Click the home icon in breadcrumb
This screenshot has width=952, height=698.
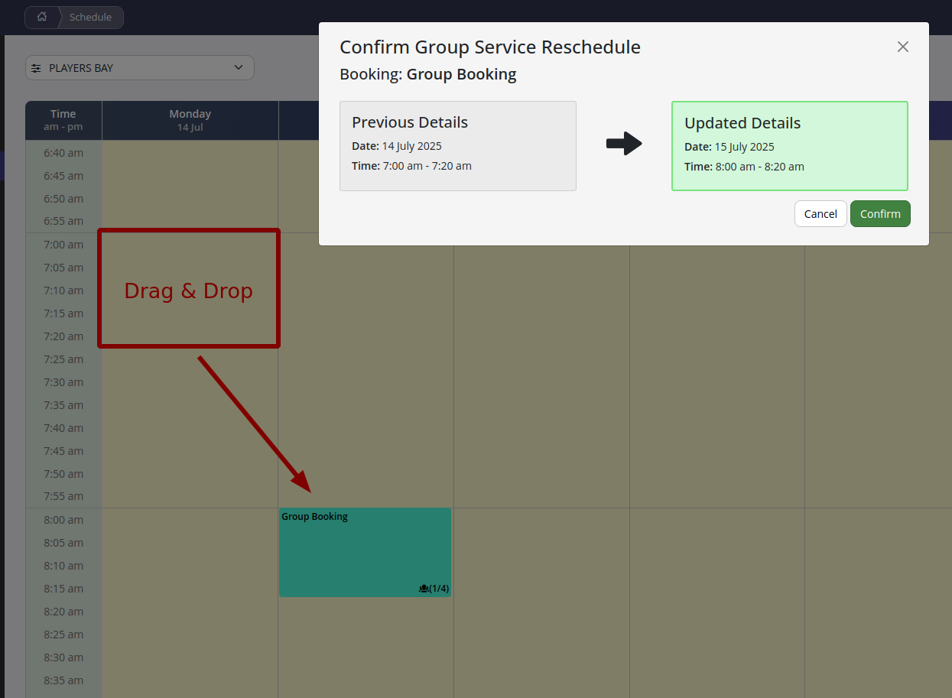pos(42,17)
